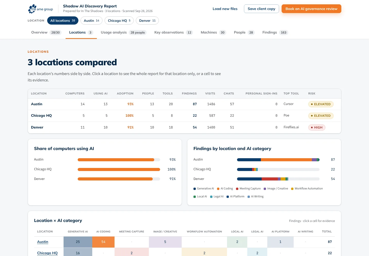Click Denver's HIGH risk badge
Image resolution: width=369 pixels, height=256 pixels.
pos(317,127)
